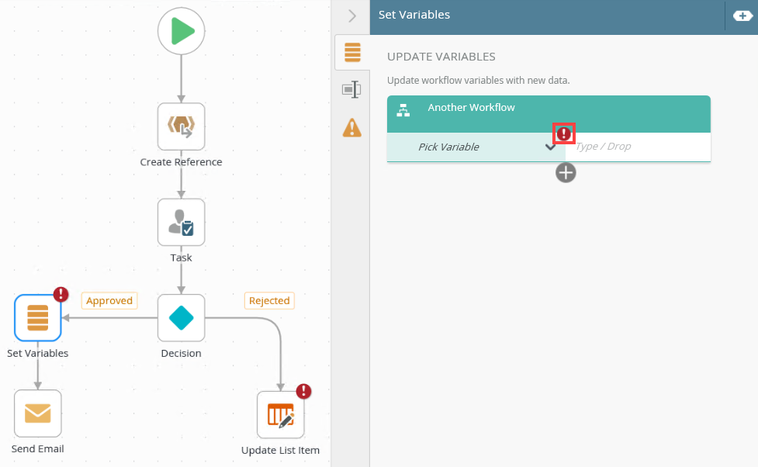Click the green Start node
Viewport: 758px width, 467px height.
click(182, 31)
